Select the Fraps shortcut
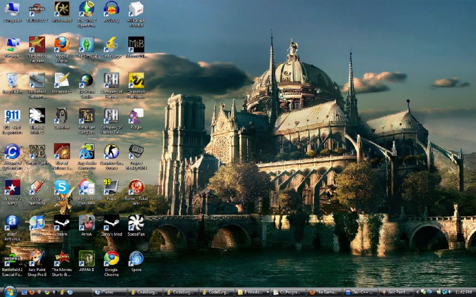476x297 pixels. (112, 190)
